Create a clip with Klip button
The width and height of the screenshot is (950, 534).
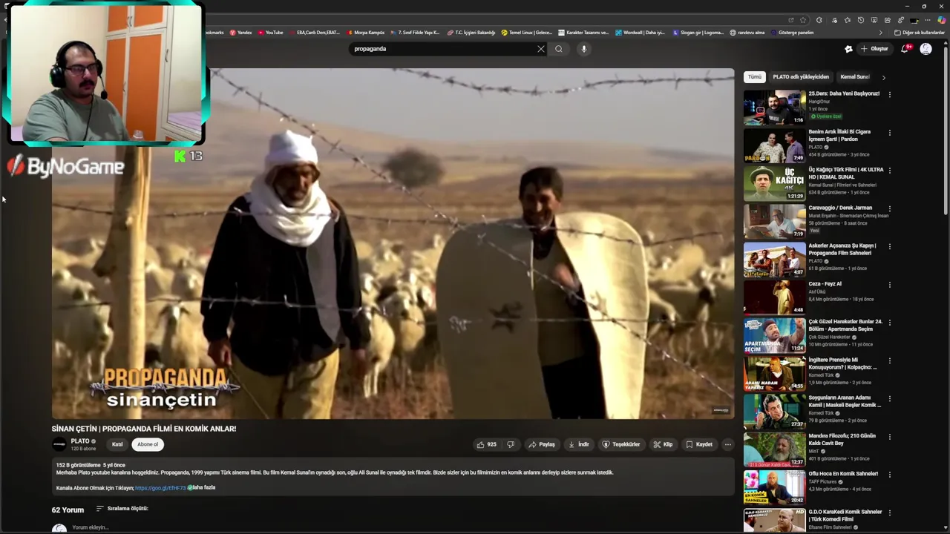(663, 444)
